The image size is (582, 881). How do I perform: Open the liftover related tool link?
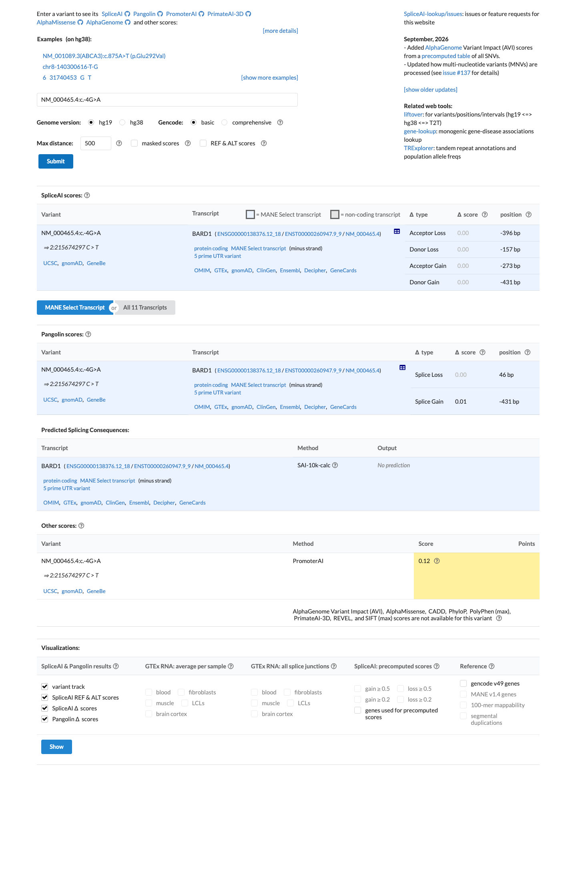[x=413, y=115]
